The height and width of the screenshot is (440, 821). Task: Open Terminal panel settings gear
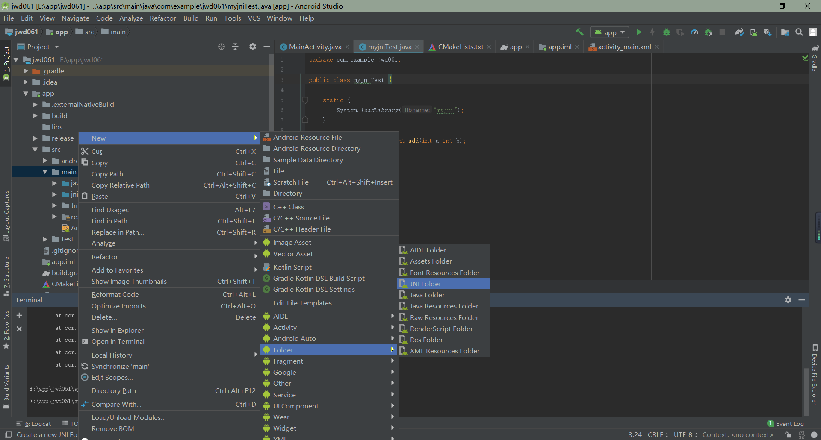coord(788,300)
